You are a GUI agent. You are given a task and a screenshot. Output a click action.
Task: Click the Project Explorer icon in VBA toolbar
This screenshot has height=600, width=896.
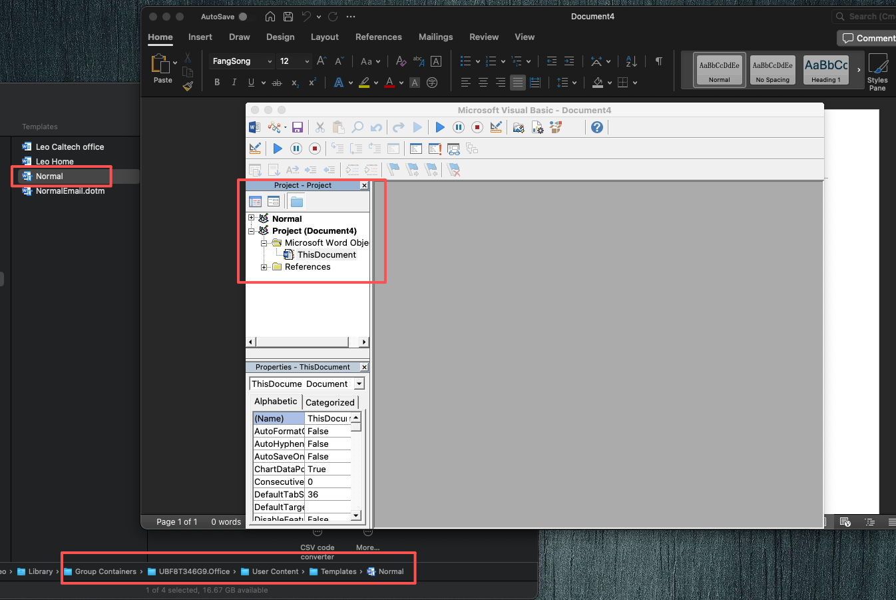point(519,127)
